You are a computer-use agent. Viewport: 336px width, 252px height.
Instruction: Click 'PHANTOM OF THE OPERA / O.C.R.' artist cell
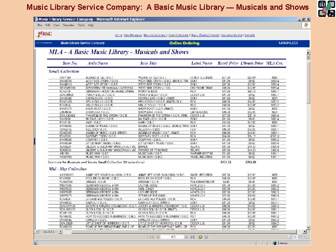pos(106,116)
